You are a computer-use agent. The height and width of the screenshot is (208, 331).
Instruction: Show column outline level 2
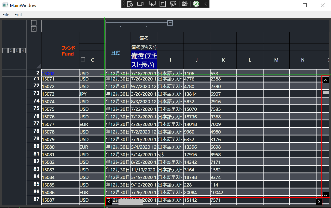34,29
